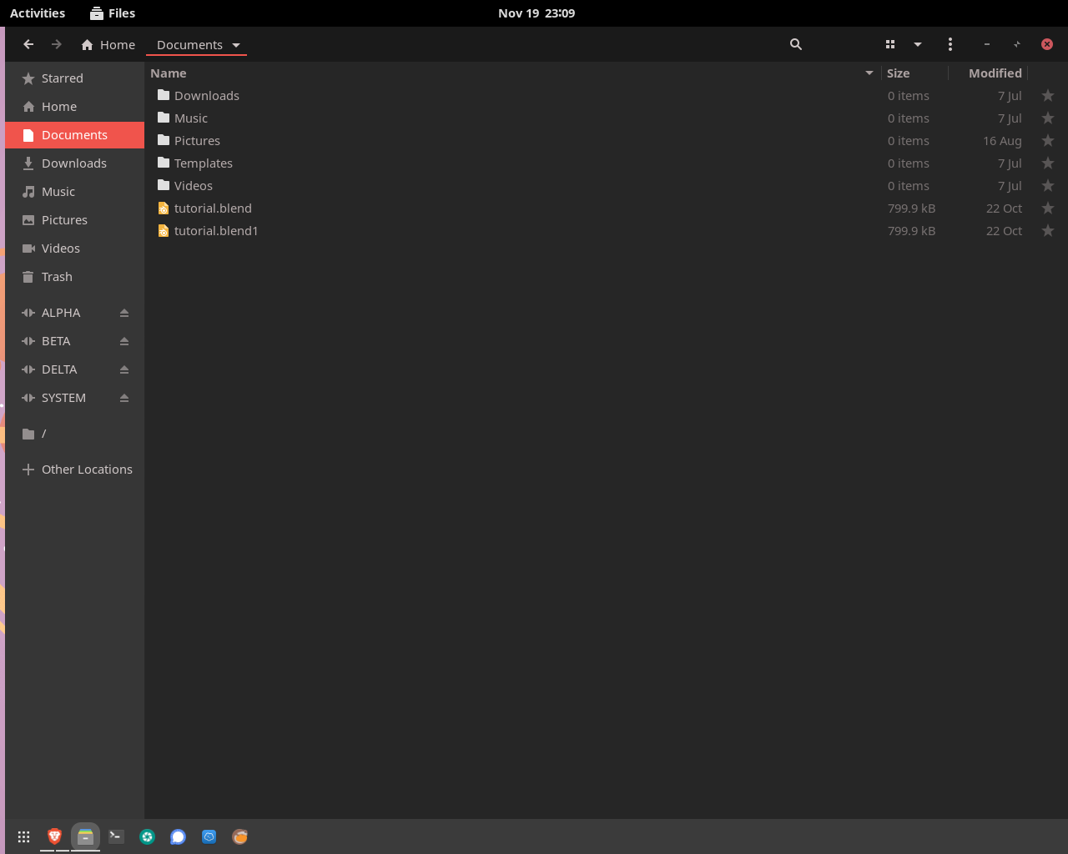
Task: Open the Files application menu
Action: [x=112, y=13]
